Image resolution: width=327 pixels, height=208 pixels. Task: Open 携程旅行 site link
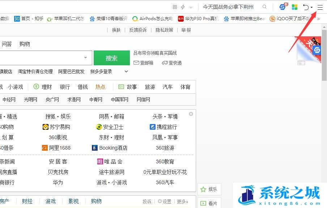(163, 127)
